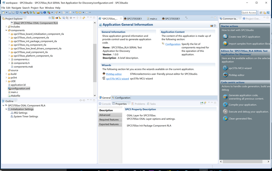Open the Project menu
The image size is (272, 171).
(x=35, y=8)
